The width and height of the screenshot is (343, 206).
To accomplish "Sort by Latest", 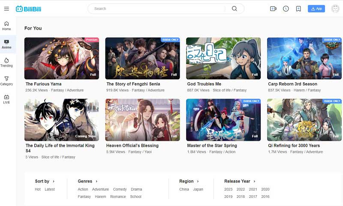I will (x=50, y=189).
